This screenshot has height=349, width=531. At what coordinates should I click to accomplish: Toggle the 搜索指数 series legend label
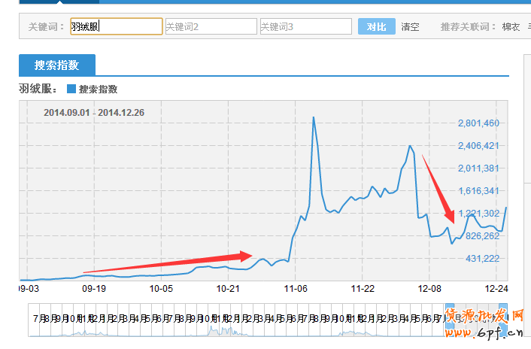pyautogui.click(x=98, y=89)
